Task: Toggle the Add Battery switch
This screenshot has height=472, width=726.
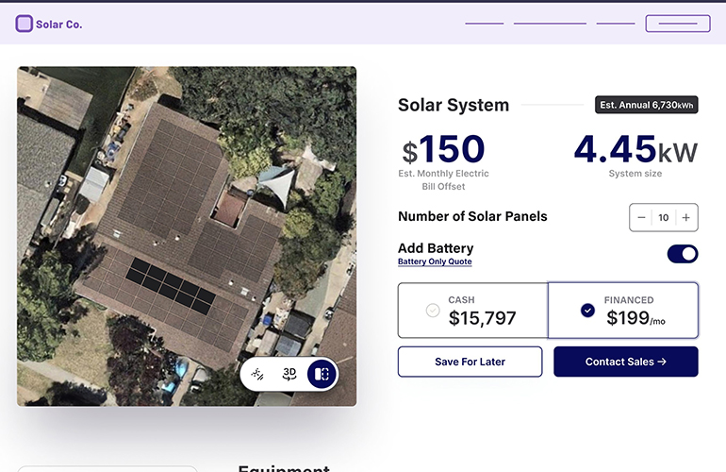Action: (x=683, y=254)
